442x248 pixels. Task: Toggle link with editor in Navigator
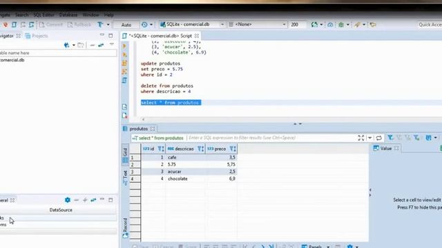[101, 45]
